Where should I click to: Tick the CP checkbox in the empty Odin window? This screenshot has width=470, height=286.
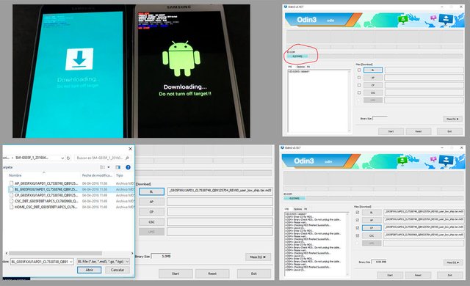tap(359, 85)
